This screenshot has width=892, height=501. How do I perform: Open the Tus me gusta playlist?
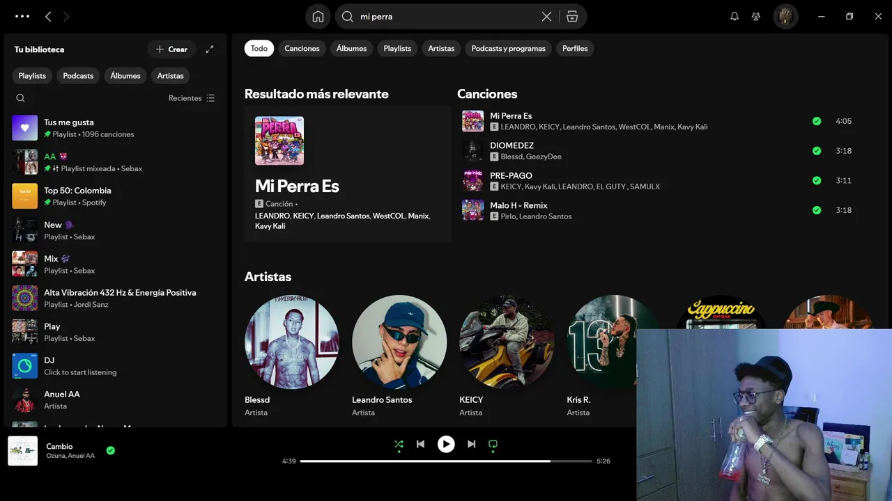coord(116,128)
